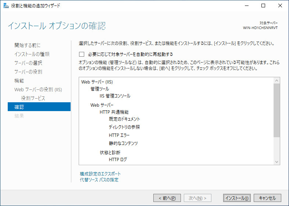Select 役割サービス sub-step in the sidebar

click(33, 98)
